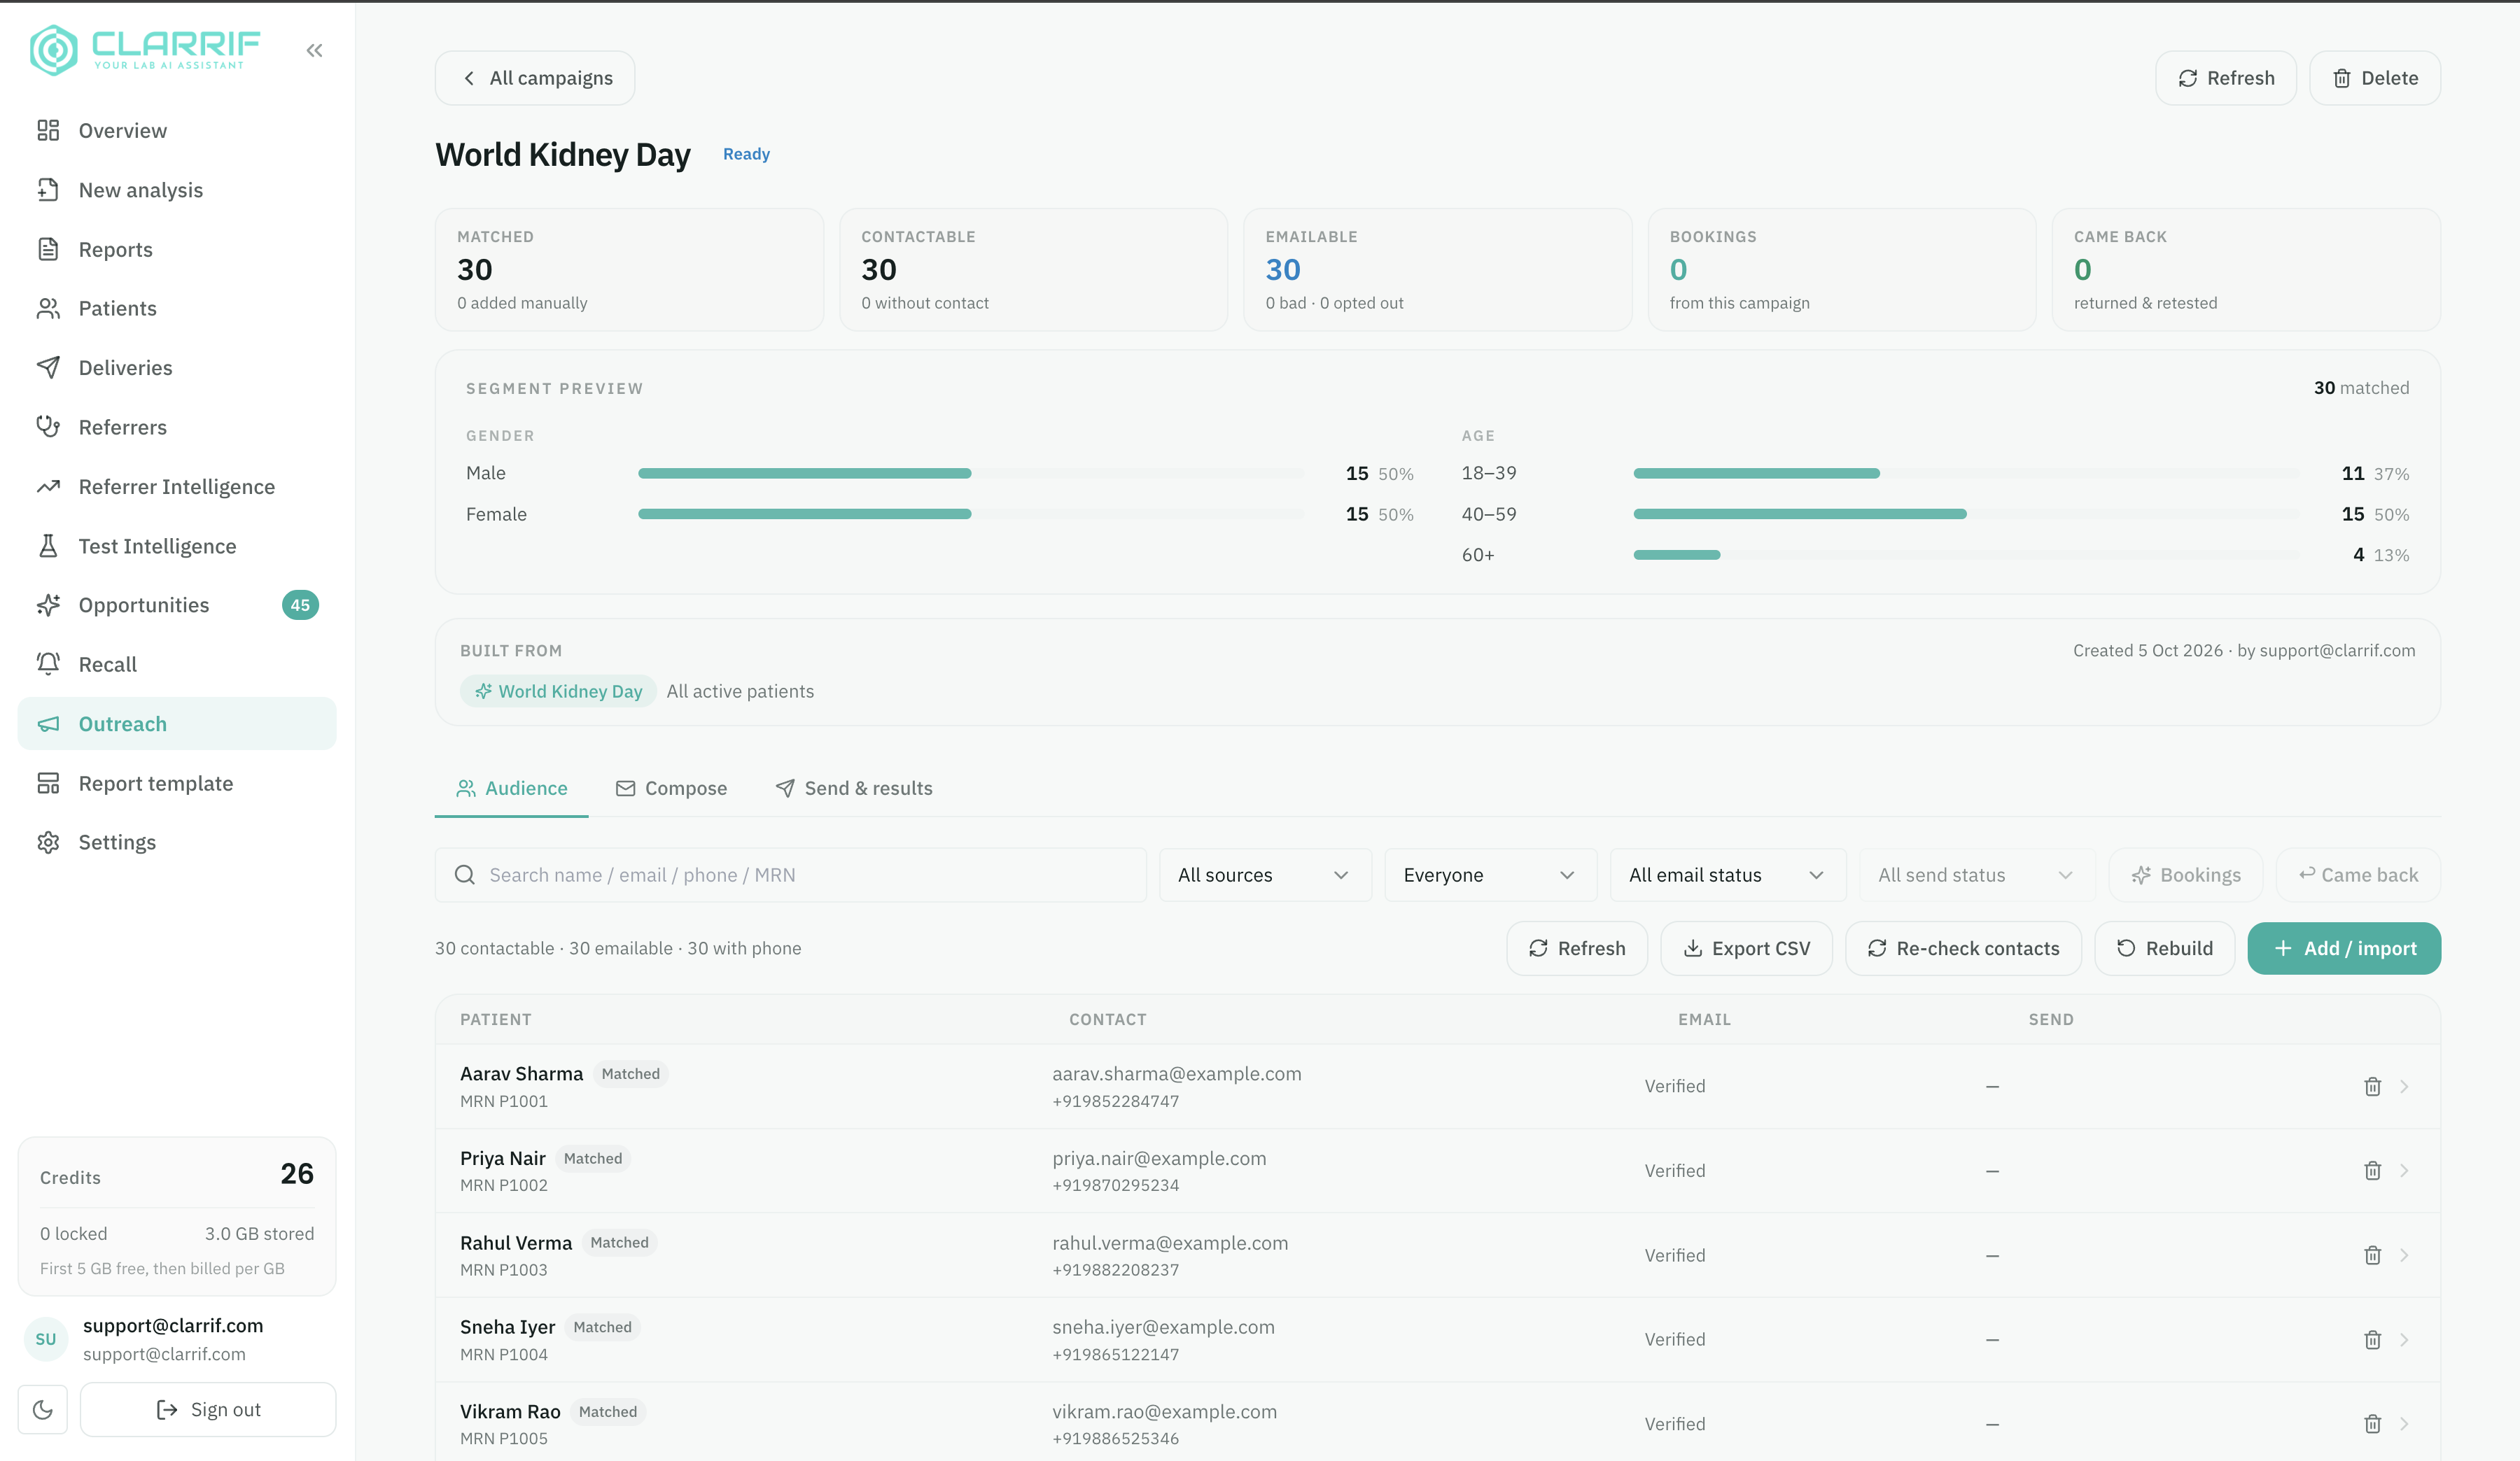Screen dimensions: 2520x1461
Task: Collapse the sidebar with the double-chevron icon
Action: tap(314, 50)
